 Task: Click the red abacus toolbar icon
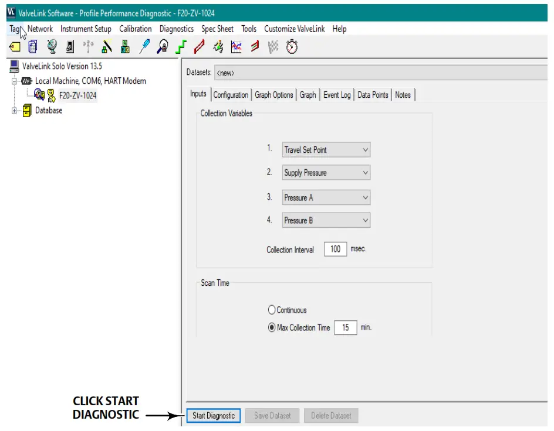255,46
